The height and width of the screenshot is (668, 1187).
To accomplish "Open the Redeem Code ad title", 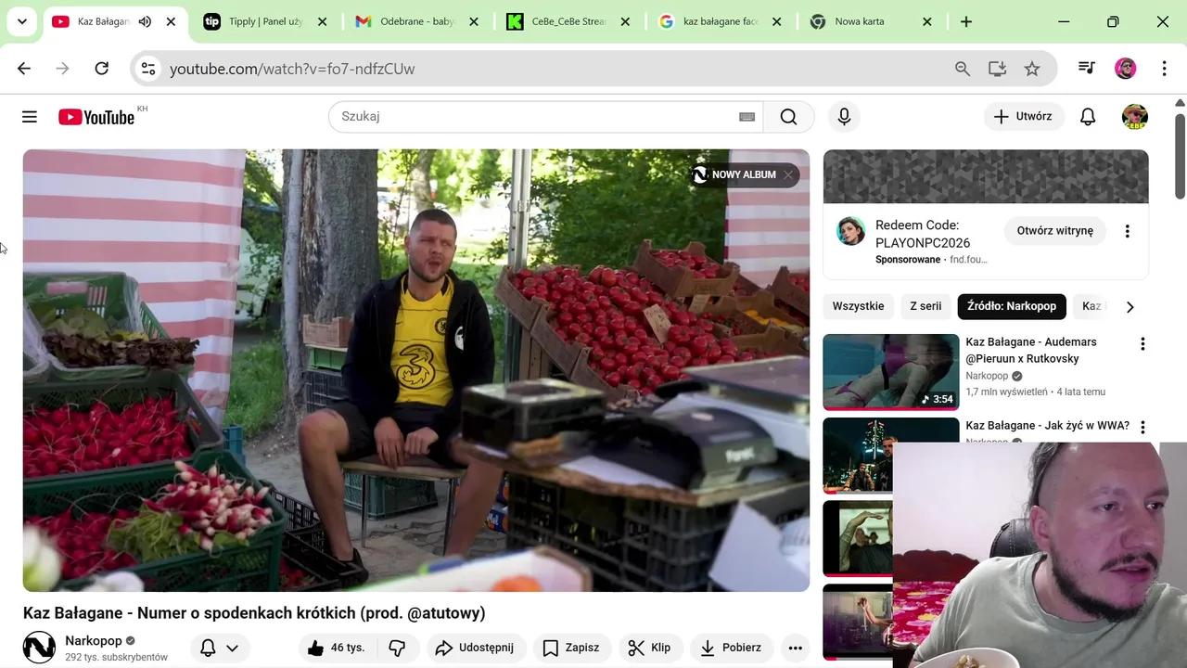I will pyautogui.click(x=923, y=234).
